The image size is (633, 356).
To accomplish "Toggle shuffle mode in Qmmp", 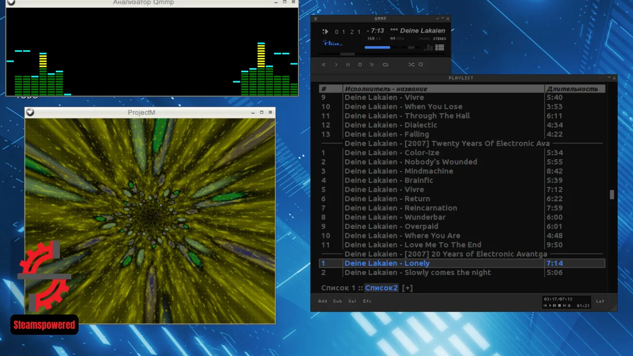I will (x=411, y=65).
